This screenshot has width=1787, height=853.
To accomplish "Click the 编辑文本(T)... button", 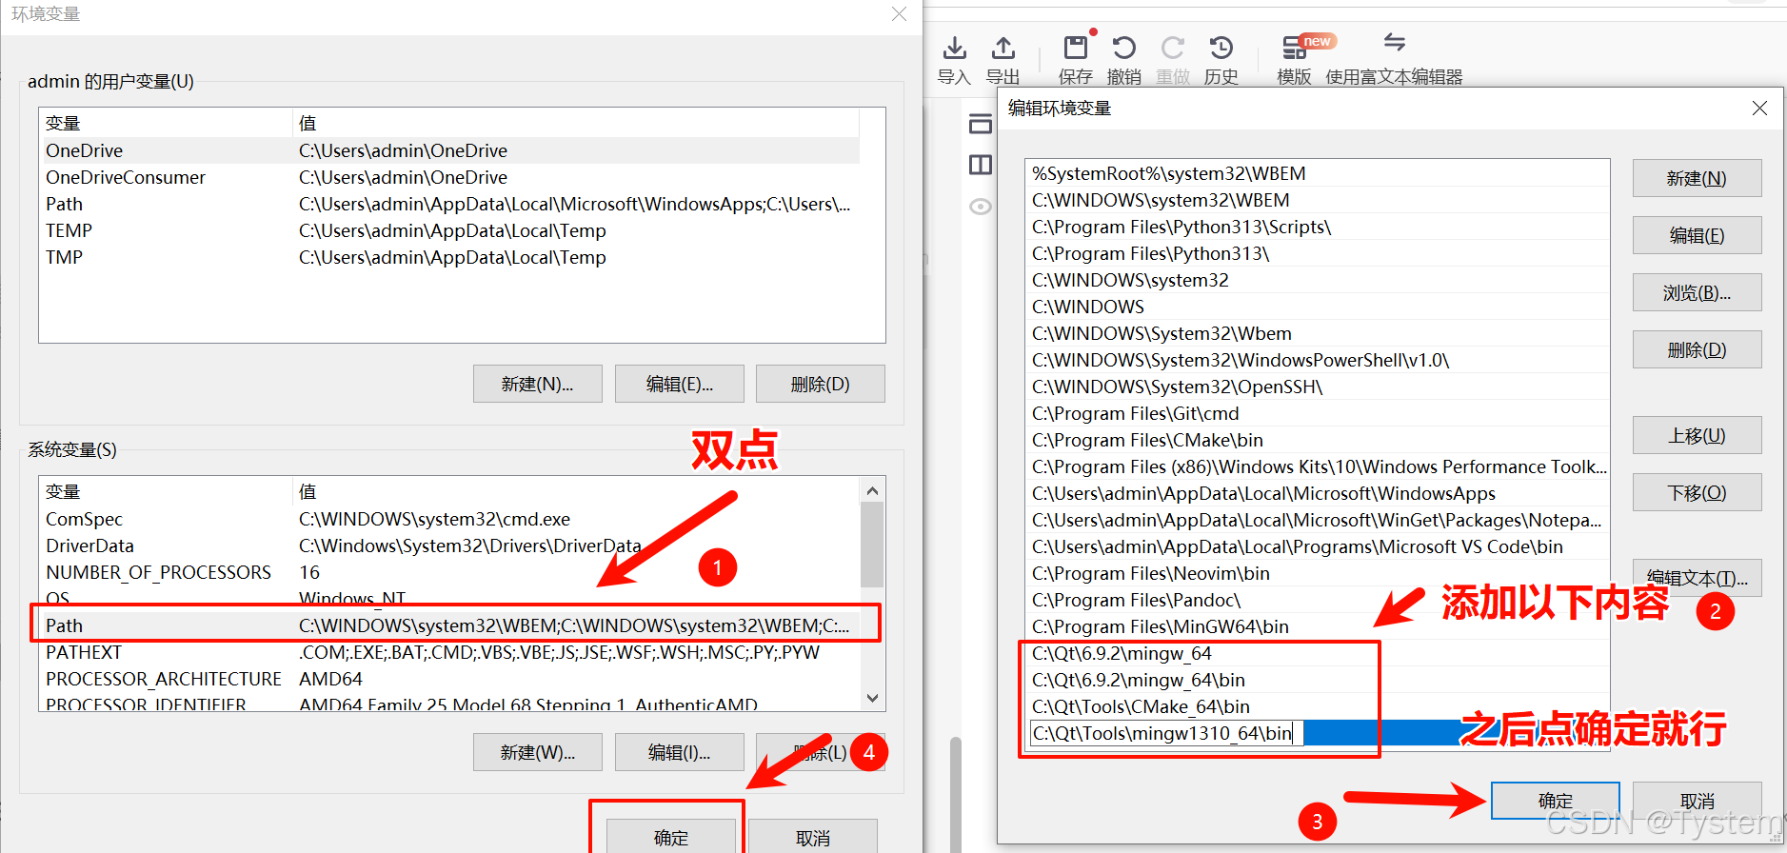I will click(1697, 578).
